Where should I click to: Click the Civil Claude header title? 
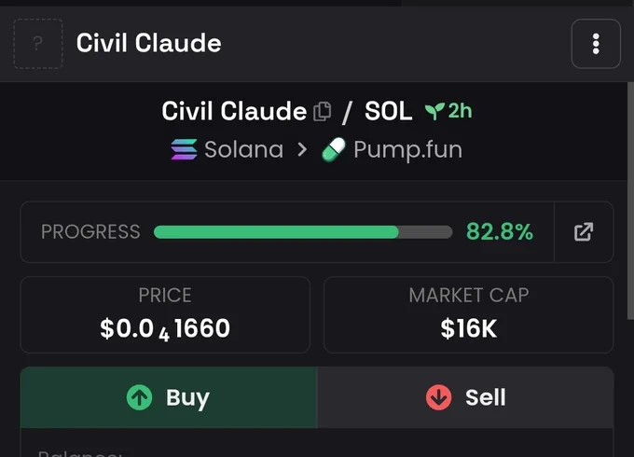(149, 43)
